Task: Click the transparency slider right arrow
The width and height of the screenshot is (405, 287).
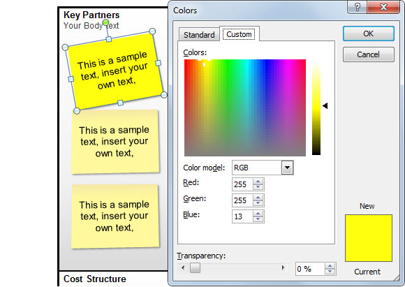Action: [283, 267]
